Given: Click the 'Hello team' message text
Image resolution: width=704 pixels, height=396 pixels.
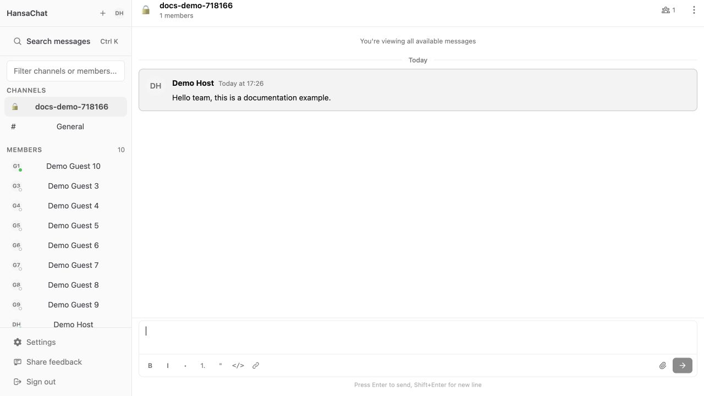Looking at the screenshot, I should coord(251,98).
